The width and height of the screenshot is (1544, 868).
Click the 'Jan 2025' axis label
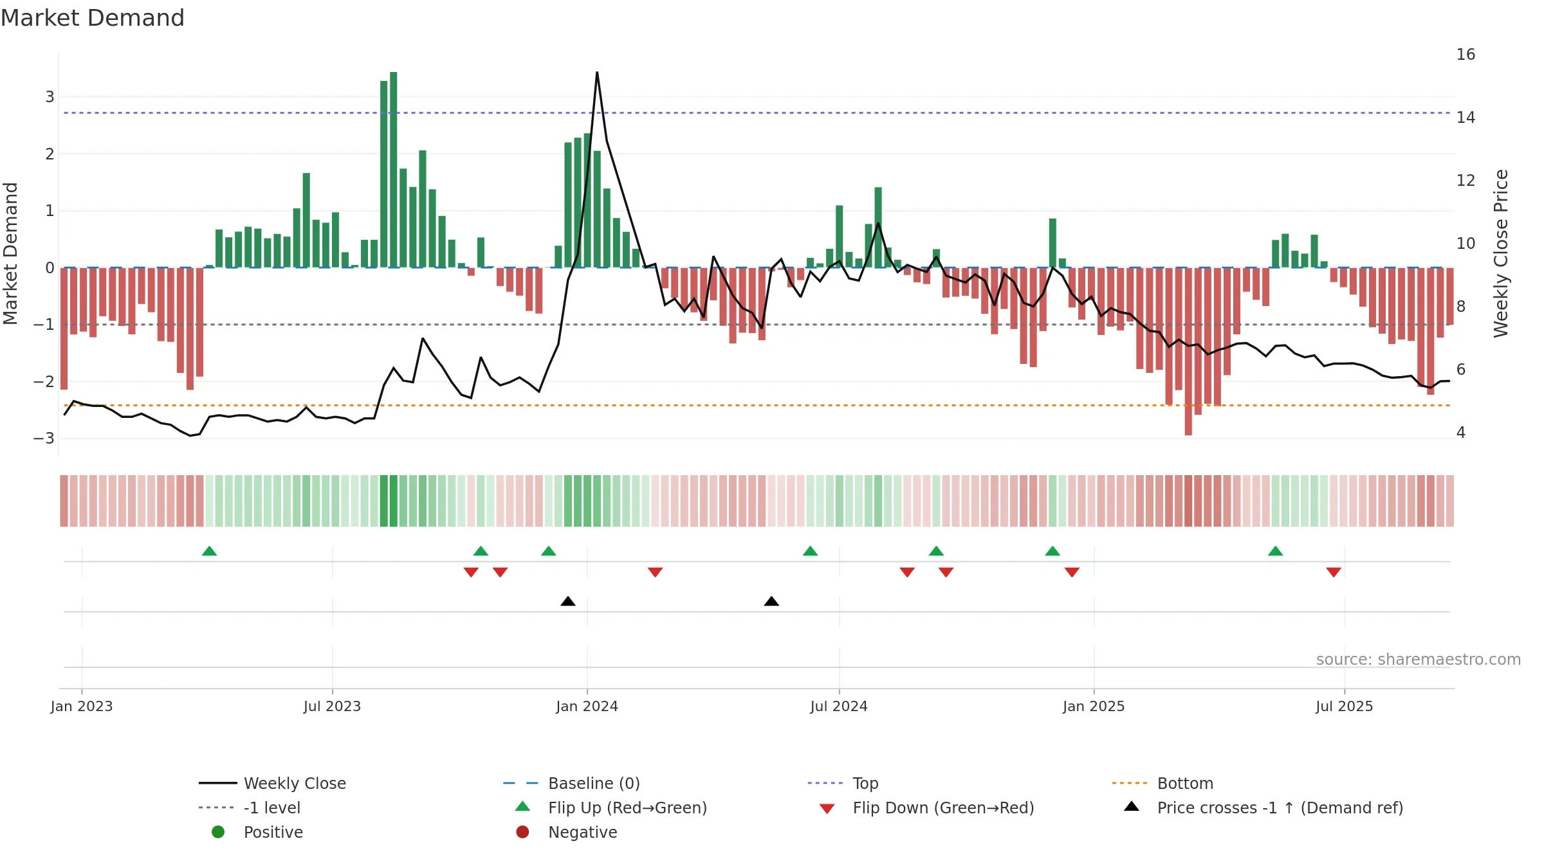tap(1094, 706)
